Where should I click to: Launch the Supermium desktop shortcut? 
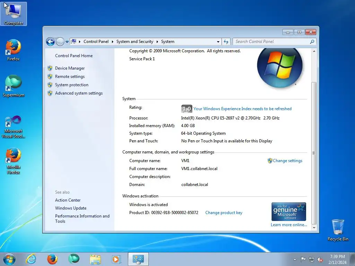pos(14,86)
